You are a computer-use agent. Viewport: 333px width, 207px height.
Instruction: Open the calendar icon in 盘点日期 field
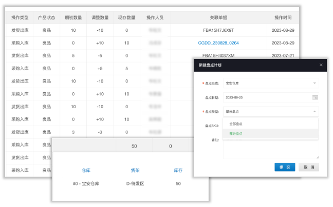pyautogui.click(x=314, y=97)
